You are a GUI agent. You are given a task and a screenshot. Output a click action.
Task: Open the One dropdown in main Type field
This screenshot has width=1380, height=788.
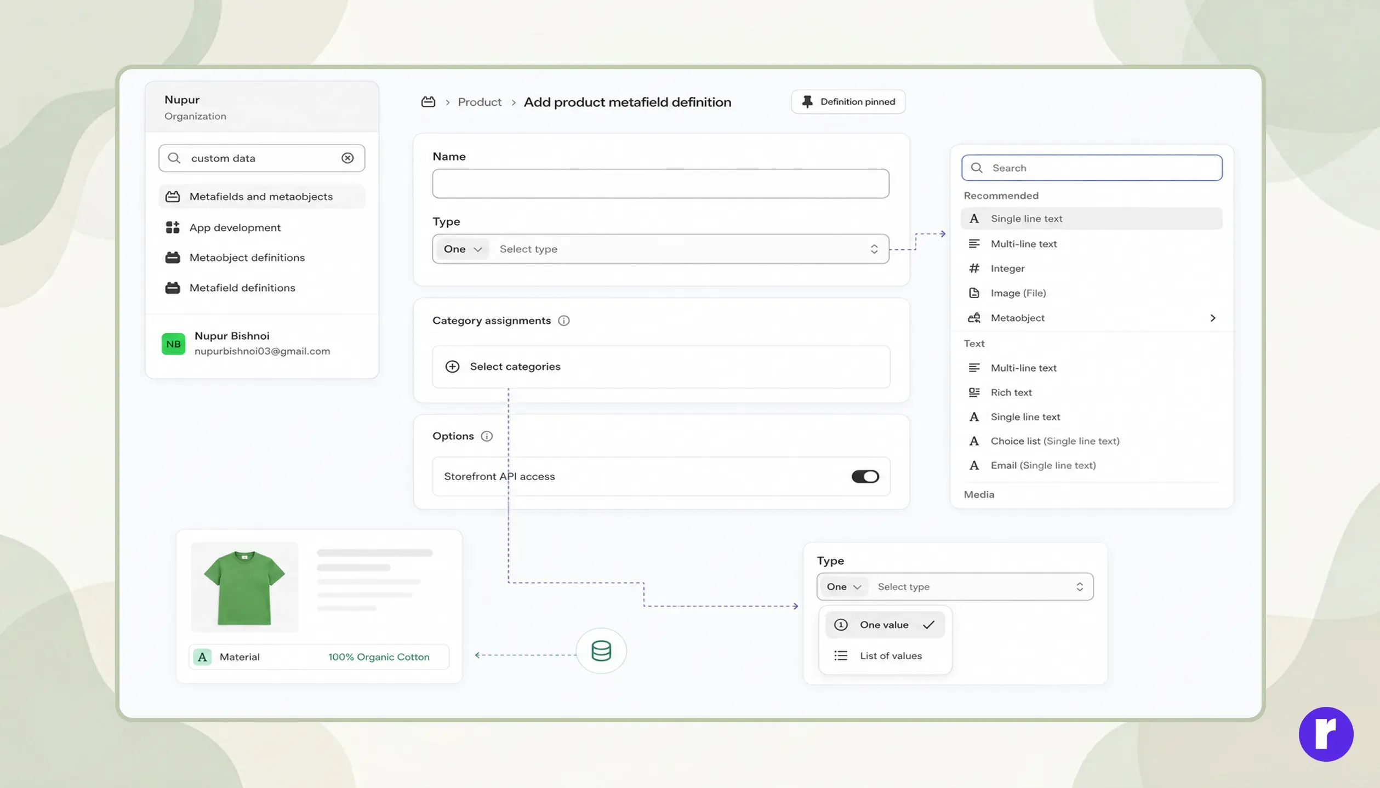click(x=462, y=249)
